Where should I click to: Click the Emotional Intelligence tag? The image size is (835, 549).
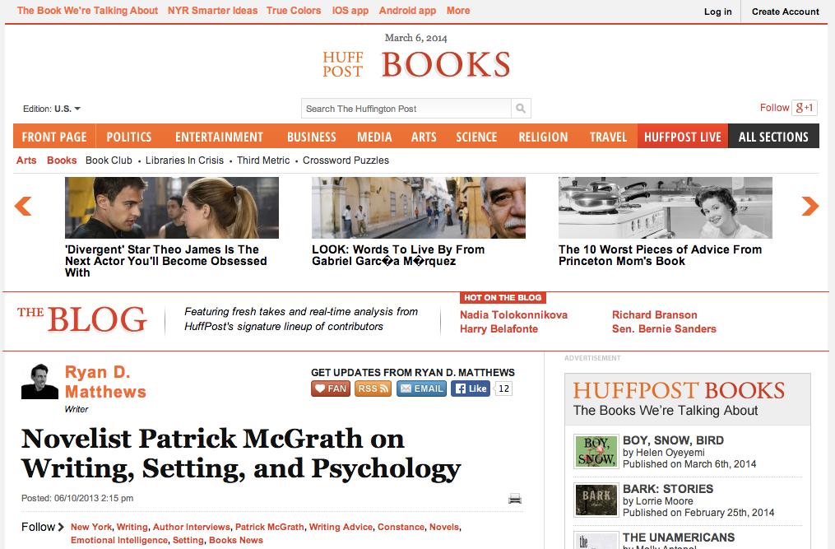[119, 541]
